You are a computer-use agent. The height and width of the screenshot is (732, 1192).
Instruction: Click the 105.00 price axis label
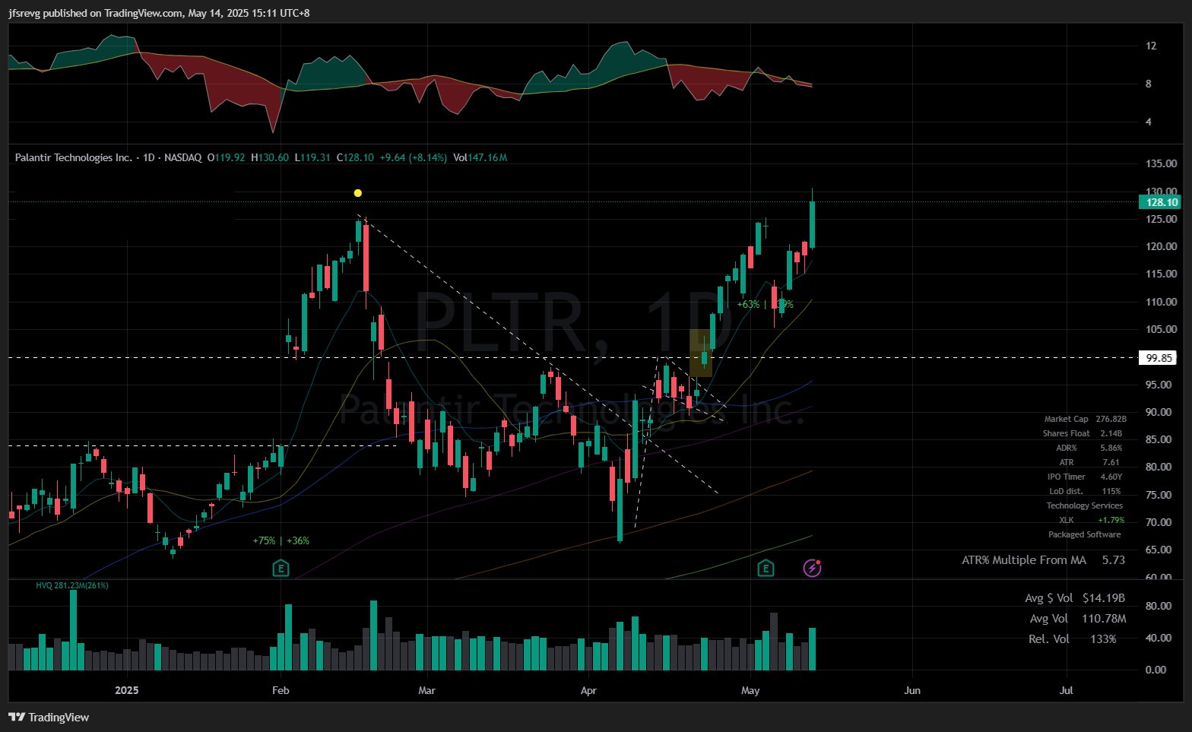1162,329
